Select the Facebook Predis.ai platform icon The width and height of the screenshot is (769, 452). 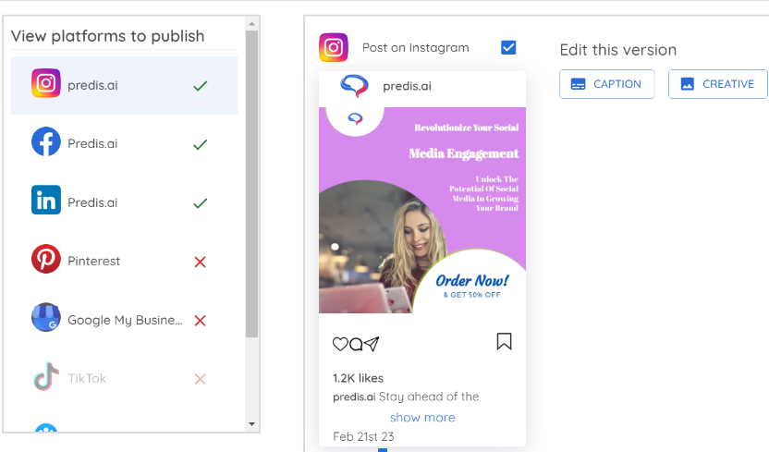46,141
